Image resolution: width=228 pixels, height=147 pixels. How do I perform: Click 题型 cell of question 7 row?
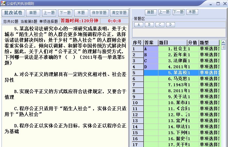pyautogui.click(x=209, y=85)
